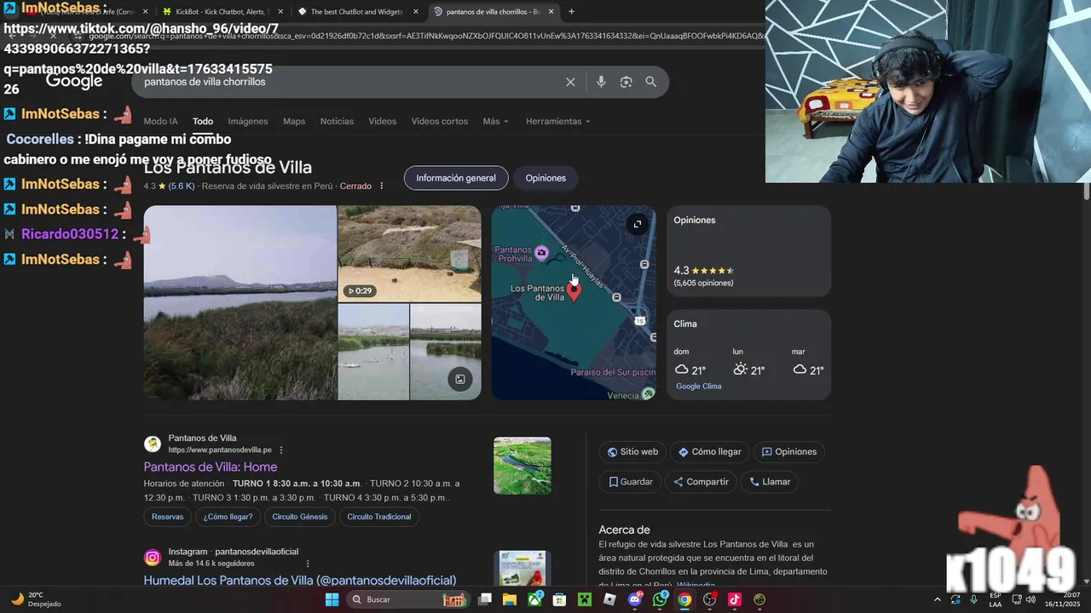Select the Información general chip
This screenshot has height=613, width=1091.
456,178
